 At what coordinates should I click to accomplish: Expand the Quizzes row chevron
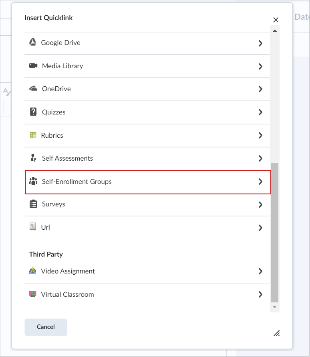(x=261, y=112)
